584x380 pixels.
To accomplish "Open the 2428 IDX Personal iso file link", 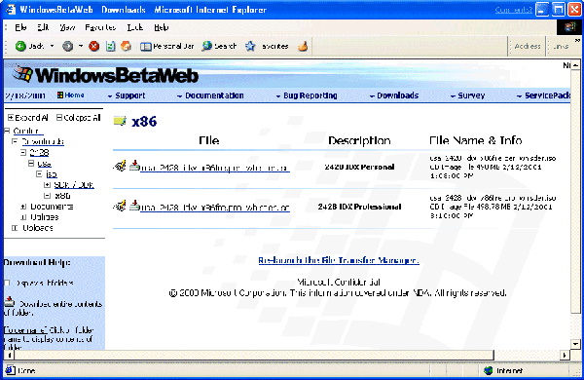I will tap(215, 169).
